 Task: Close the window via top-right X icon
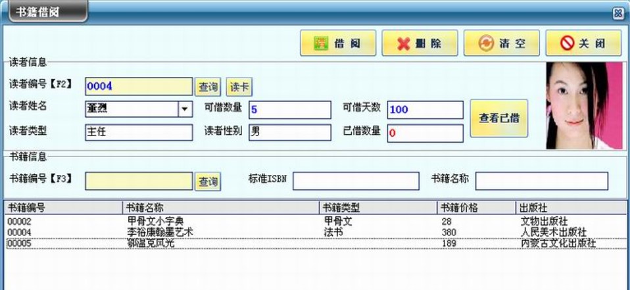tap(619, 14)
